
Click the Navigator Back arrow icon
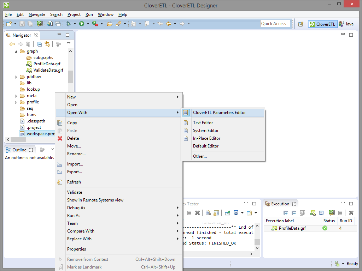12,44
